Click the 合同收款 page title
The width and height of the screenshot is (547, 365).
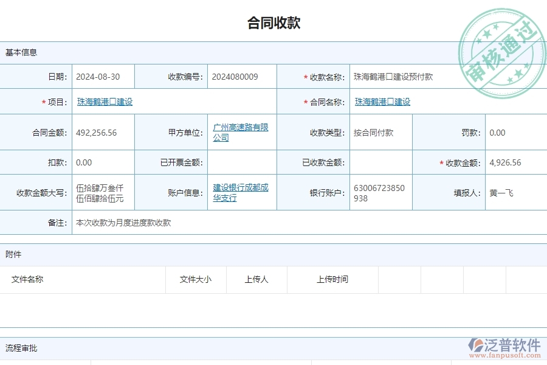pyautogui.click(x=273, y=23)
